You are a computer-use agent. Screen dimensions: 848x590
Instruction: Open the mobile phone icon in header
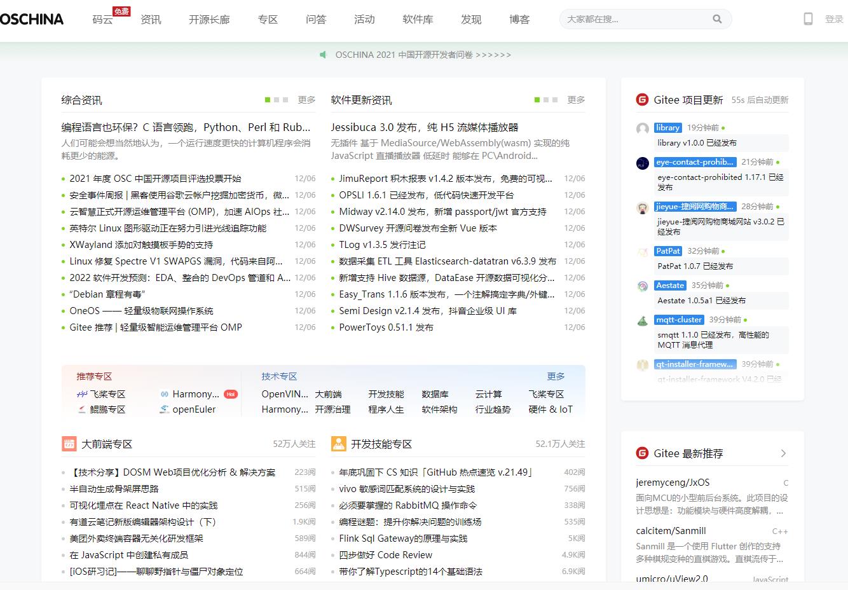[808, 19]
